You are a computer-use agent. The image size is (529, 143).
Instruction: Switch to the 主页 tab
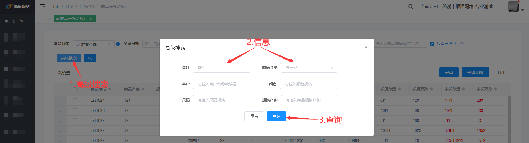[46, 19]
